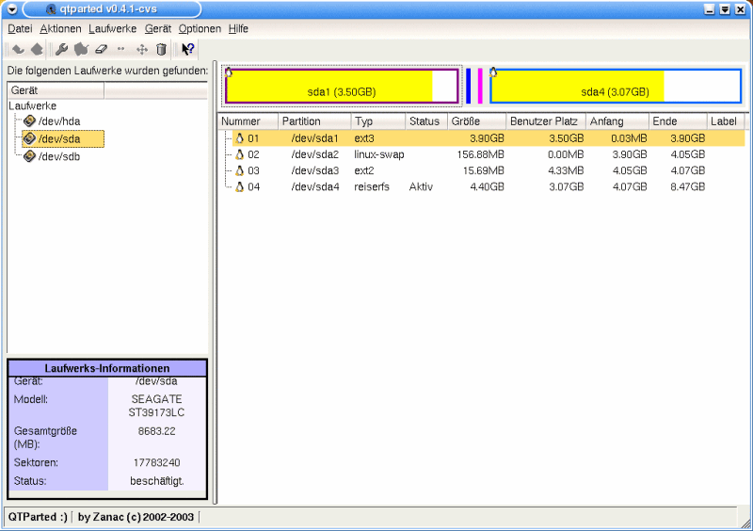This screenshot has width=753, height=531.
Task: Open partition properties with the wrench icon
Action: click(62, 49)
